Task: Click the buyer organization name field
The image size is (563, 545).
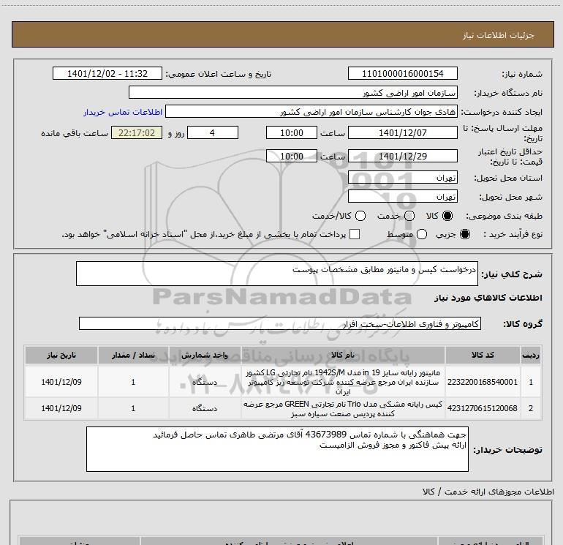Action: point(293,93)
